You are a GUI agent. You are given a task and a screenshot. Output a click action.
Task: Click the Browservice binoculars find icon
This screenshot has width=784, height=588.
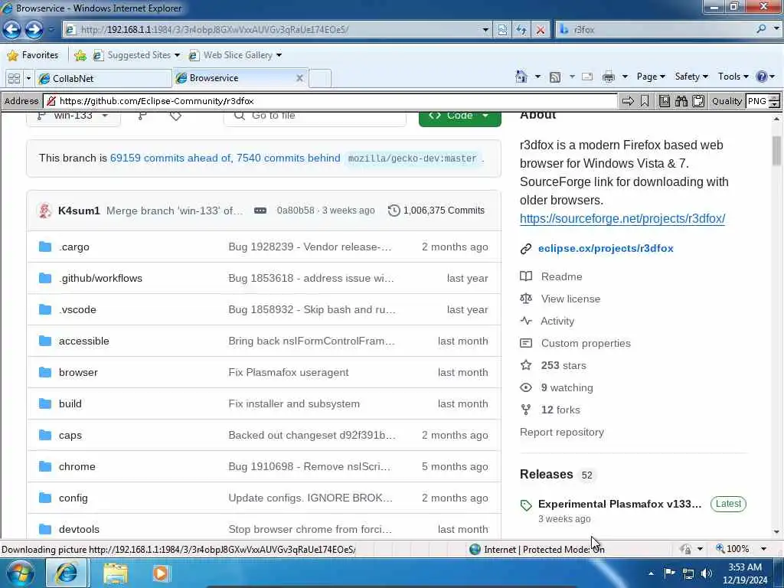(x=681, y=101)
